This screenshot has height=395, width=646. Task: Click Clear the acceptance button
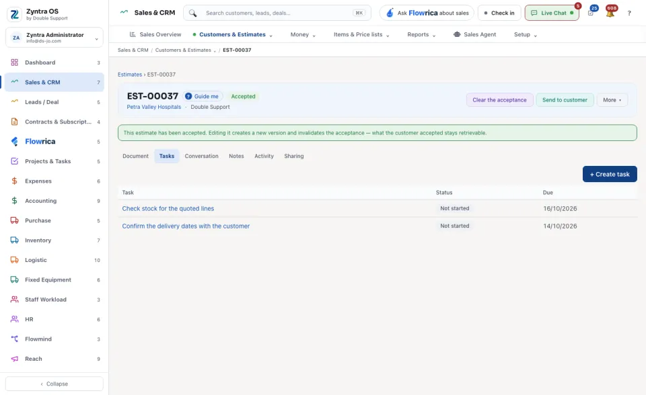point(499,100)
